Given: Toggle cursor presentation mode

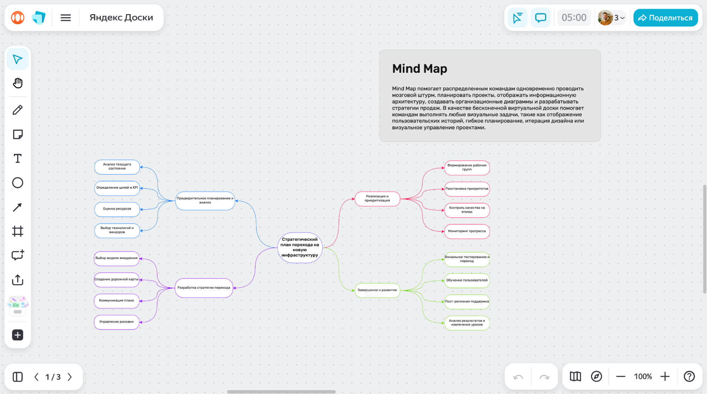Looking at the screenshot, I should (517, 18).
